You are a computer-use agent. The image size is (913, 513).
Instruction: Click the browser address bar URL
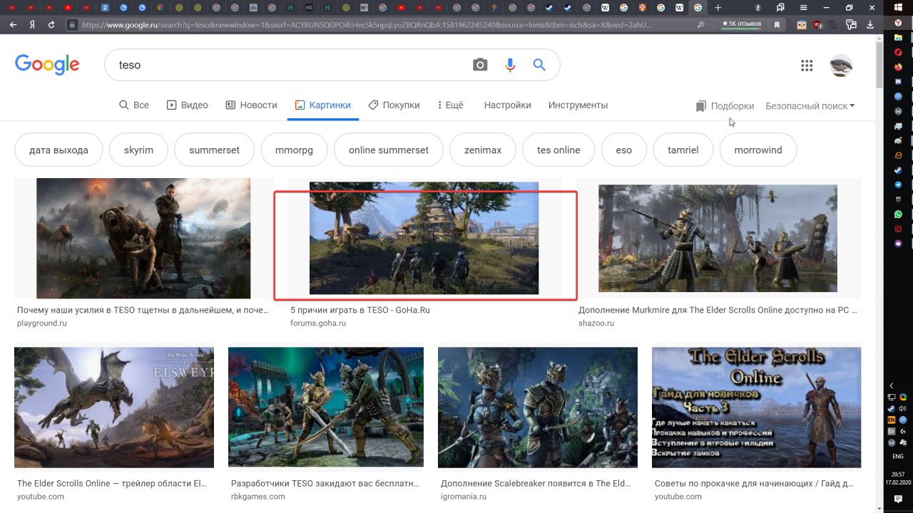tap(367, 24)
